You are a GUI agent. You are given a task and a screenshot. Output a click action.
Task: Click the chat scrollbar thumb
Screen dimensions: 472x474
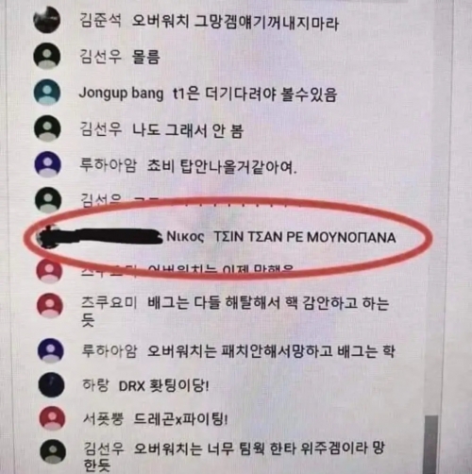click(x=431, y=445)
